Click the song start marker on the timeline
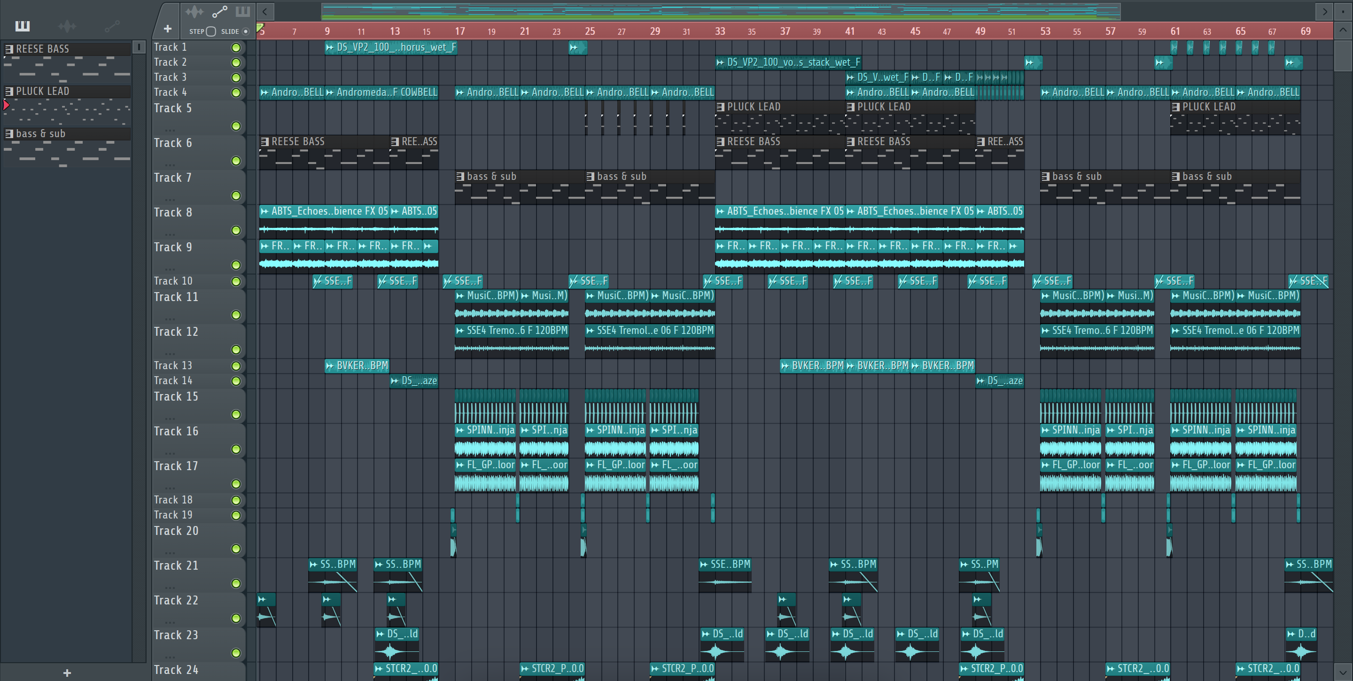This screenshot has height=681, width=1353. [260, 27]
